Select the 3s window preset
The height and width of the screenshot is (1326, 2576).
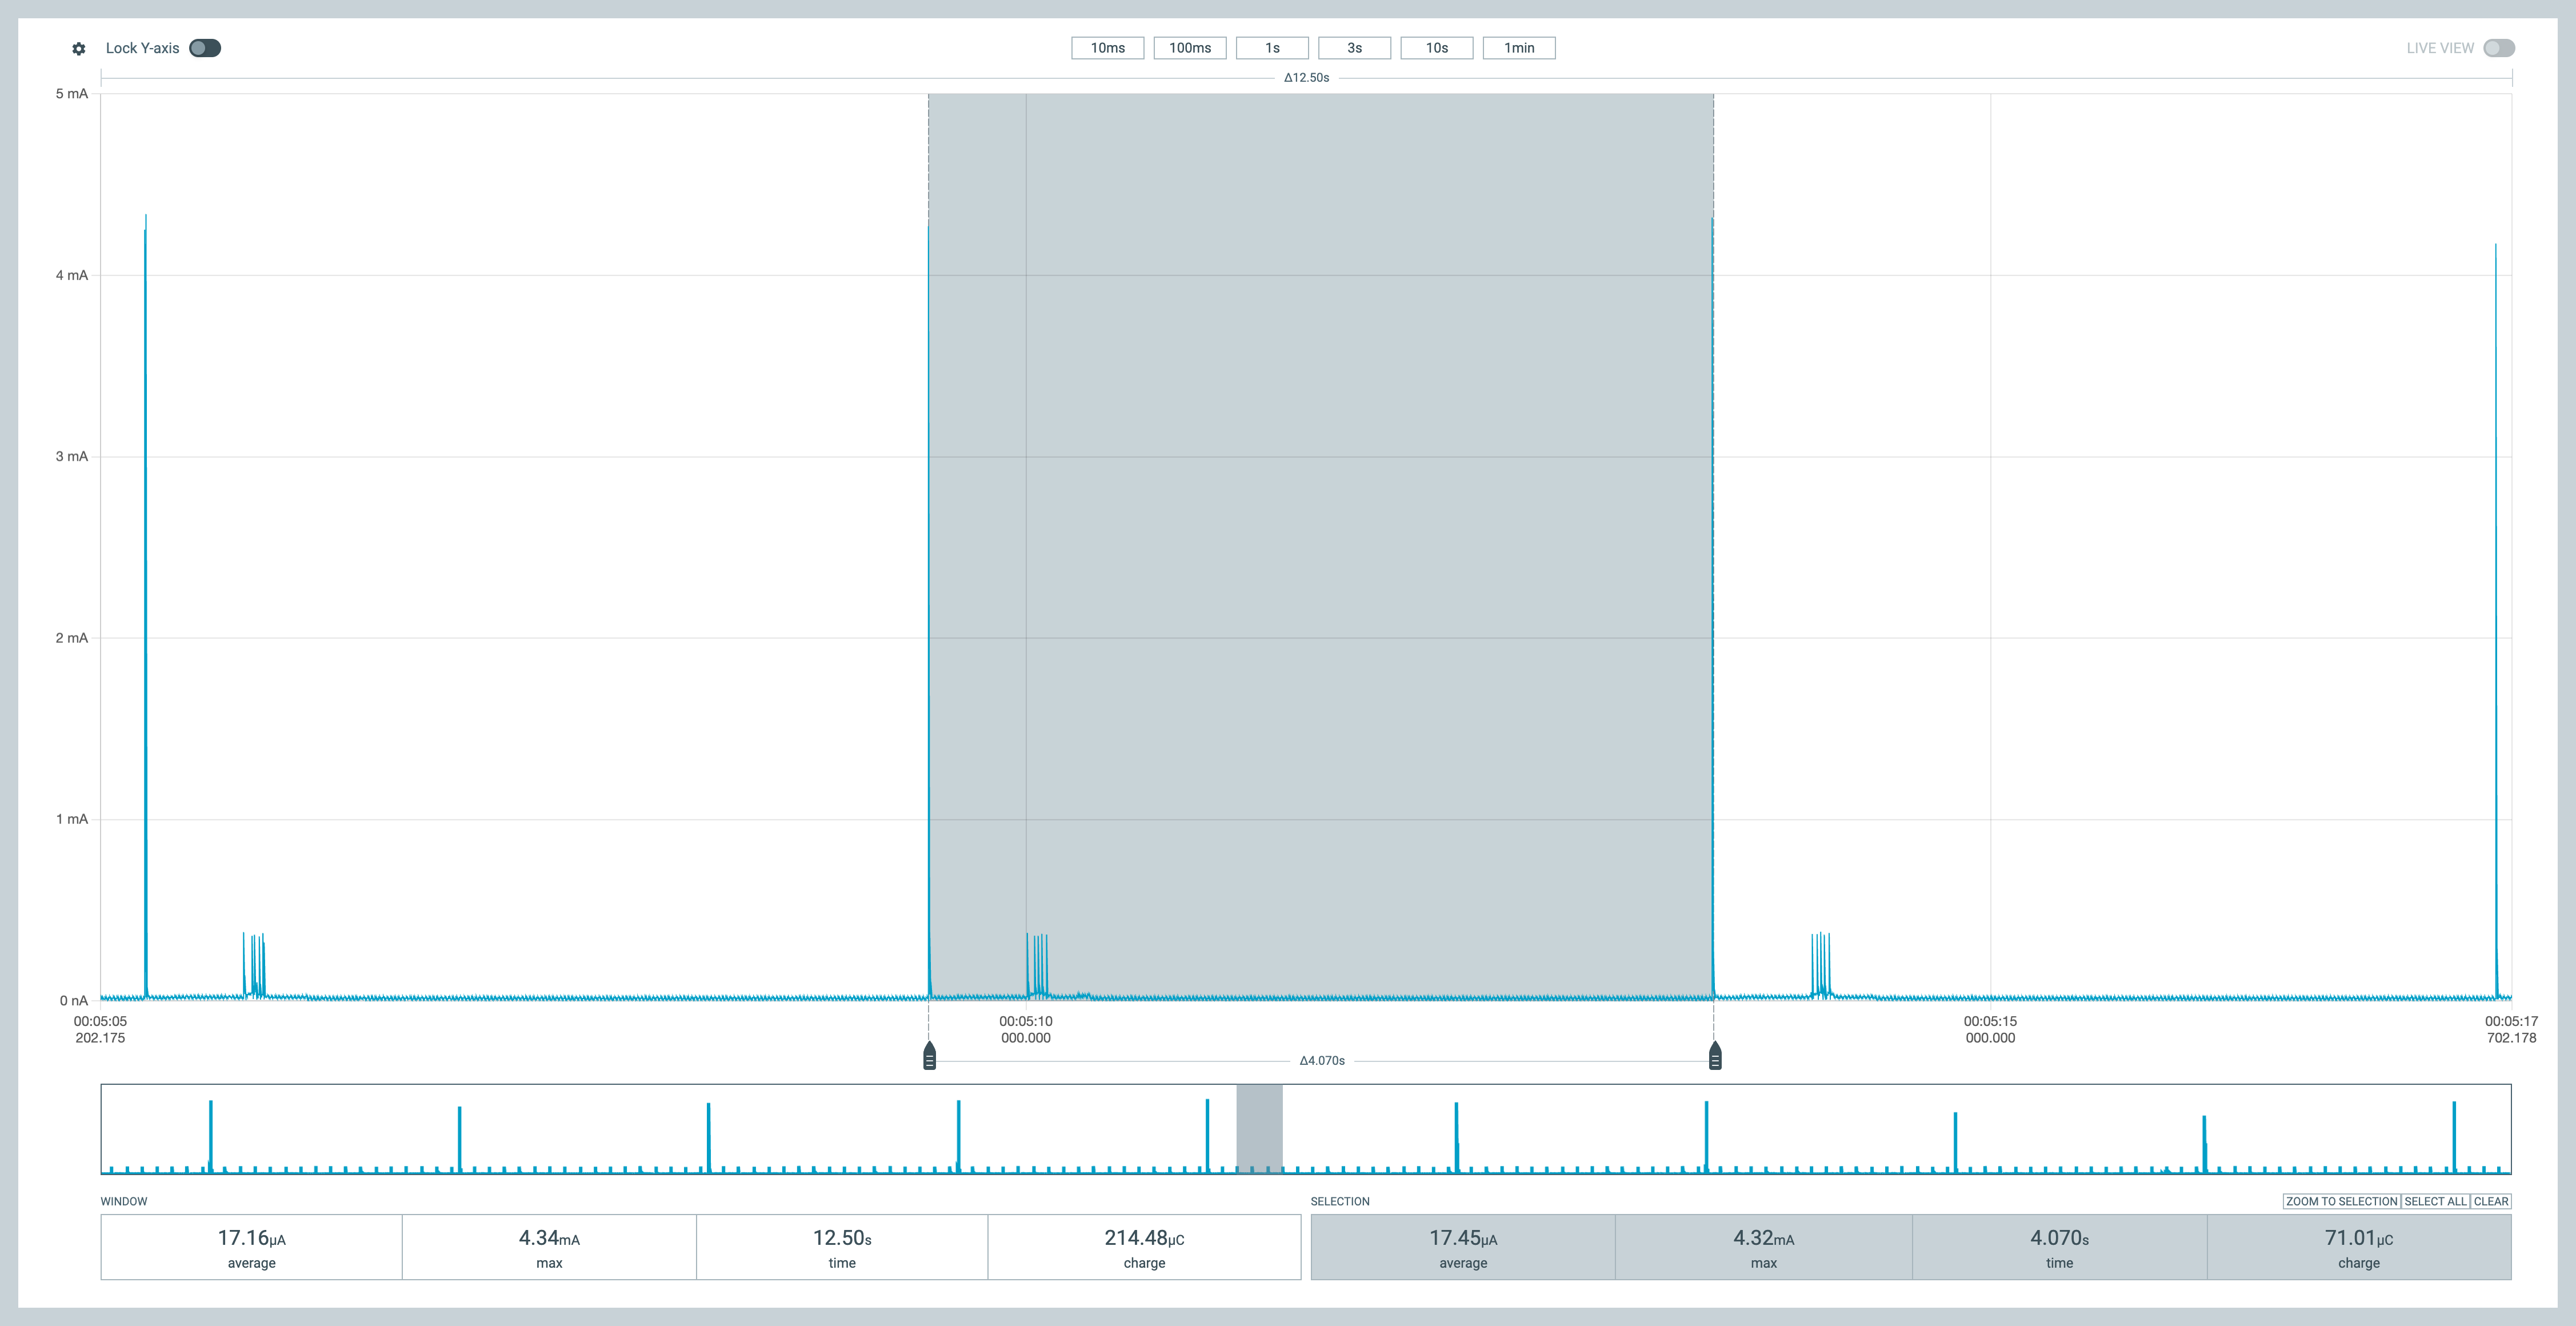coord(1354,47)
